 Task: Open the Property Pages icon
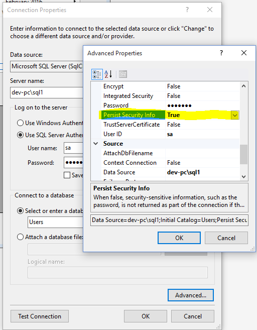tap(123, 74)
